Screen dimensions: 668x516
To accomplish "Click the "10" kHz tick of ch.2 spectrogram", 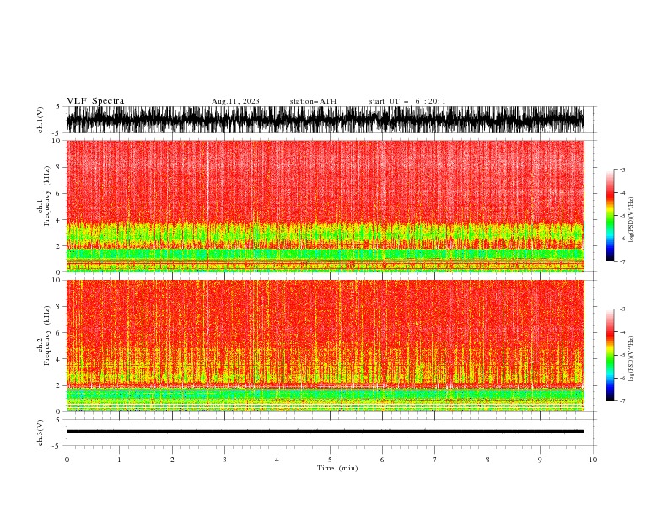I will [x=57, y=280].
